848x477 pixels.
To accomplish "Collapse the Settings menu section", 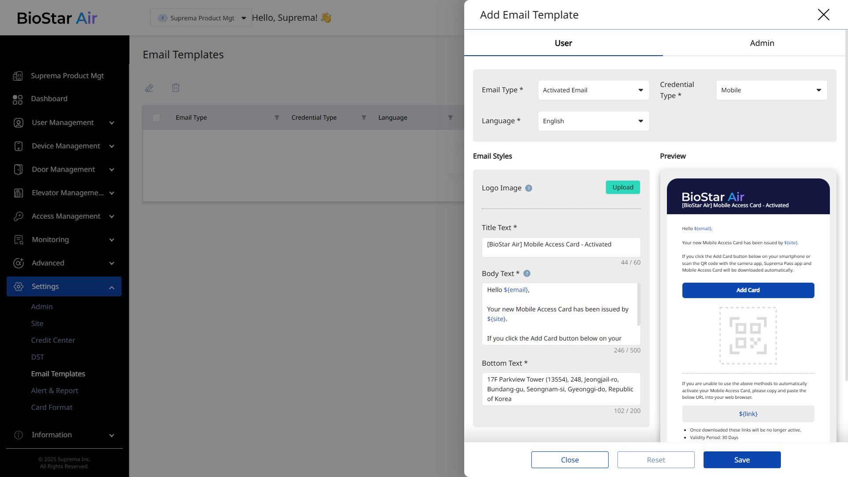I will pyautogui.click(x=112, y=287).
